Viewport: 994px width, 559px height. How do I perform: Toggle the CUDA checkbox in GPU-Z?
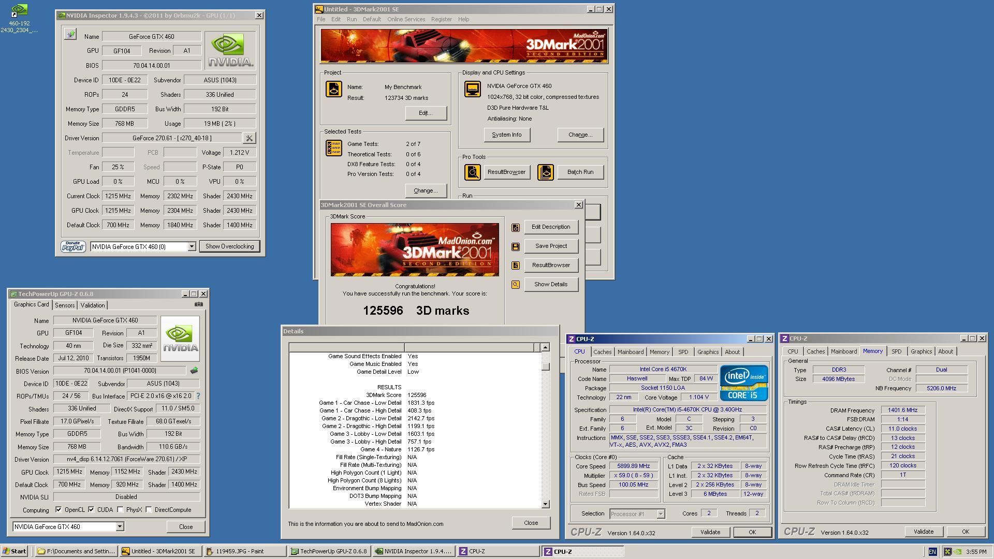91,510
